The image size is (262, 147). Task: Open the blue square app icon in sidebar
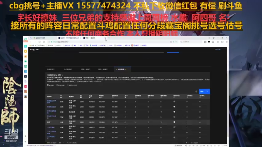(x=26, y=71)
